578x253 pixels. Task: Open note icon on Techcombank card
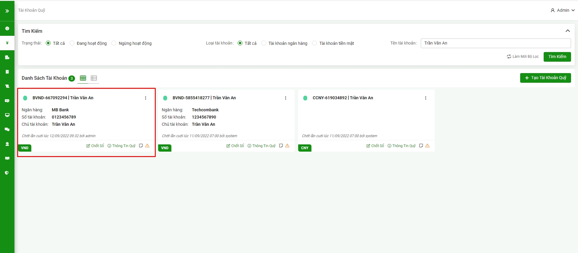pos(281,146)
